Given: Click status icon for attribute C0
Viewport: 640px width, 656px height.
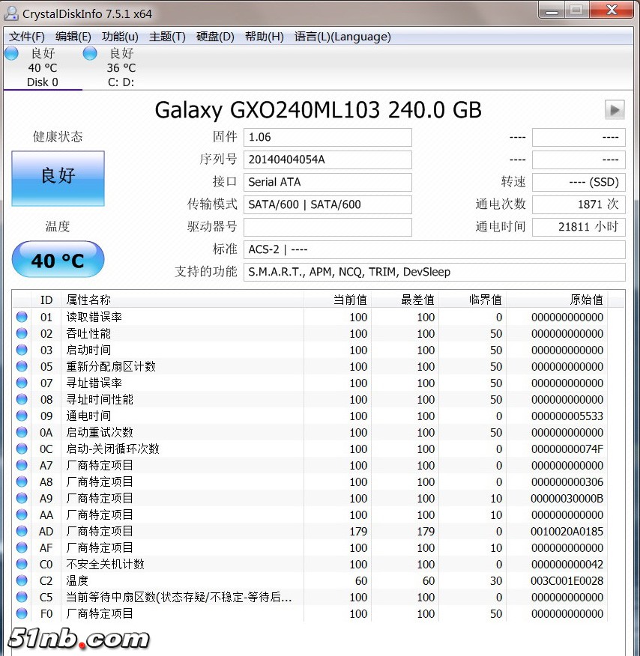Looking at the screenshot, I should coord(22,564).
